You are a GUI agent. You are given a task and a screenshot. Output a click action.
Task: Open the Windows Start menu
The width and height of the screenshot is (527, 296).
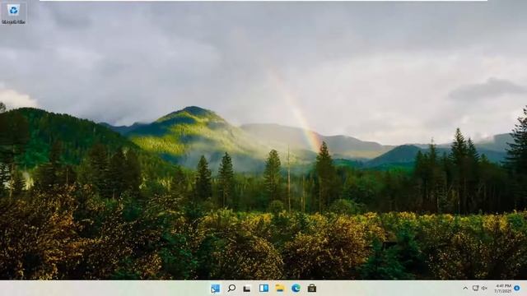(215, 288)
